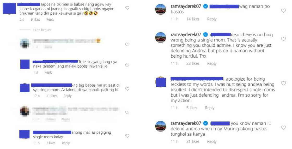View the 31 likes on Derek's comment
The width and height of the screenshot is (292, 149).
(x=193, y=141)
